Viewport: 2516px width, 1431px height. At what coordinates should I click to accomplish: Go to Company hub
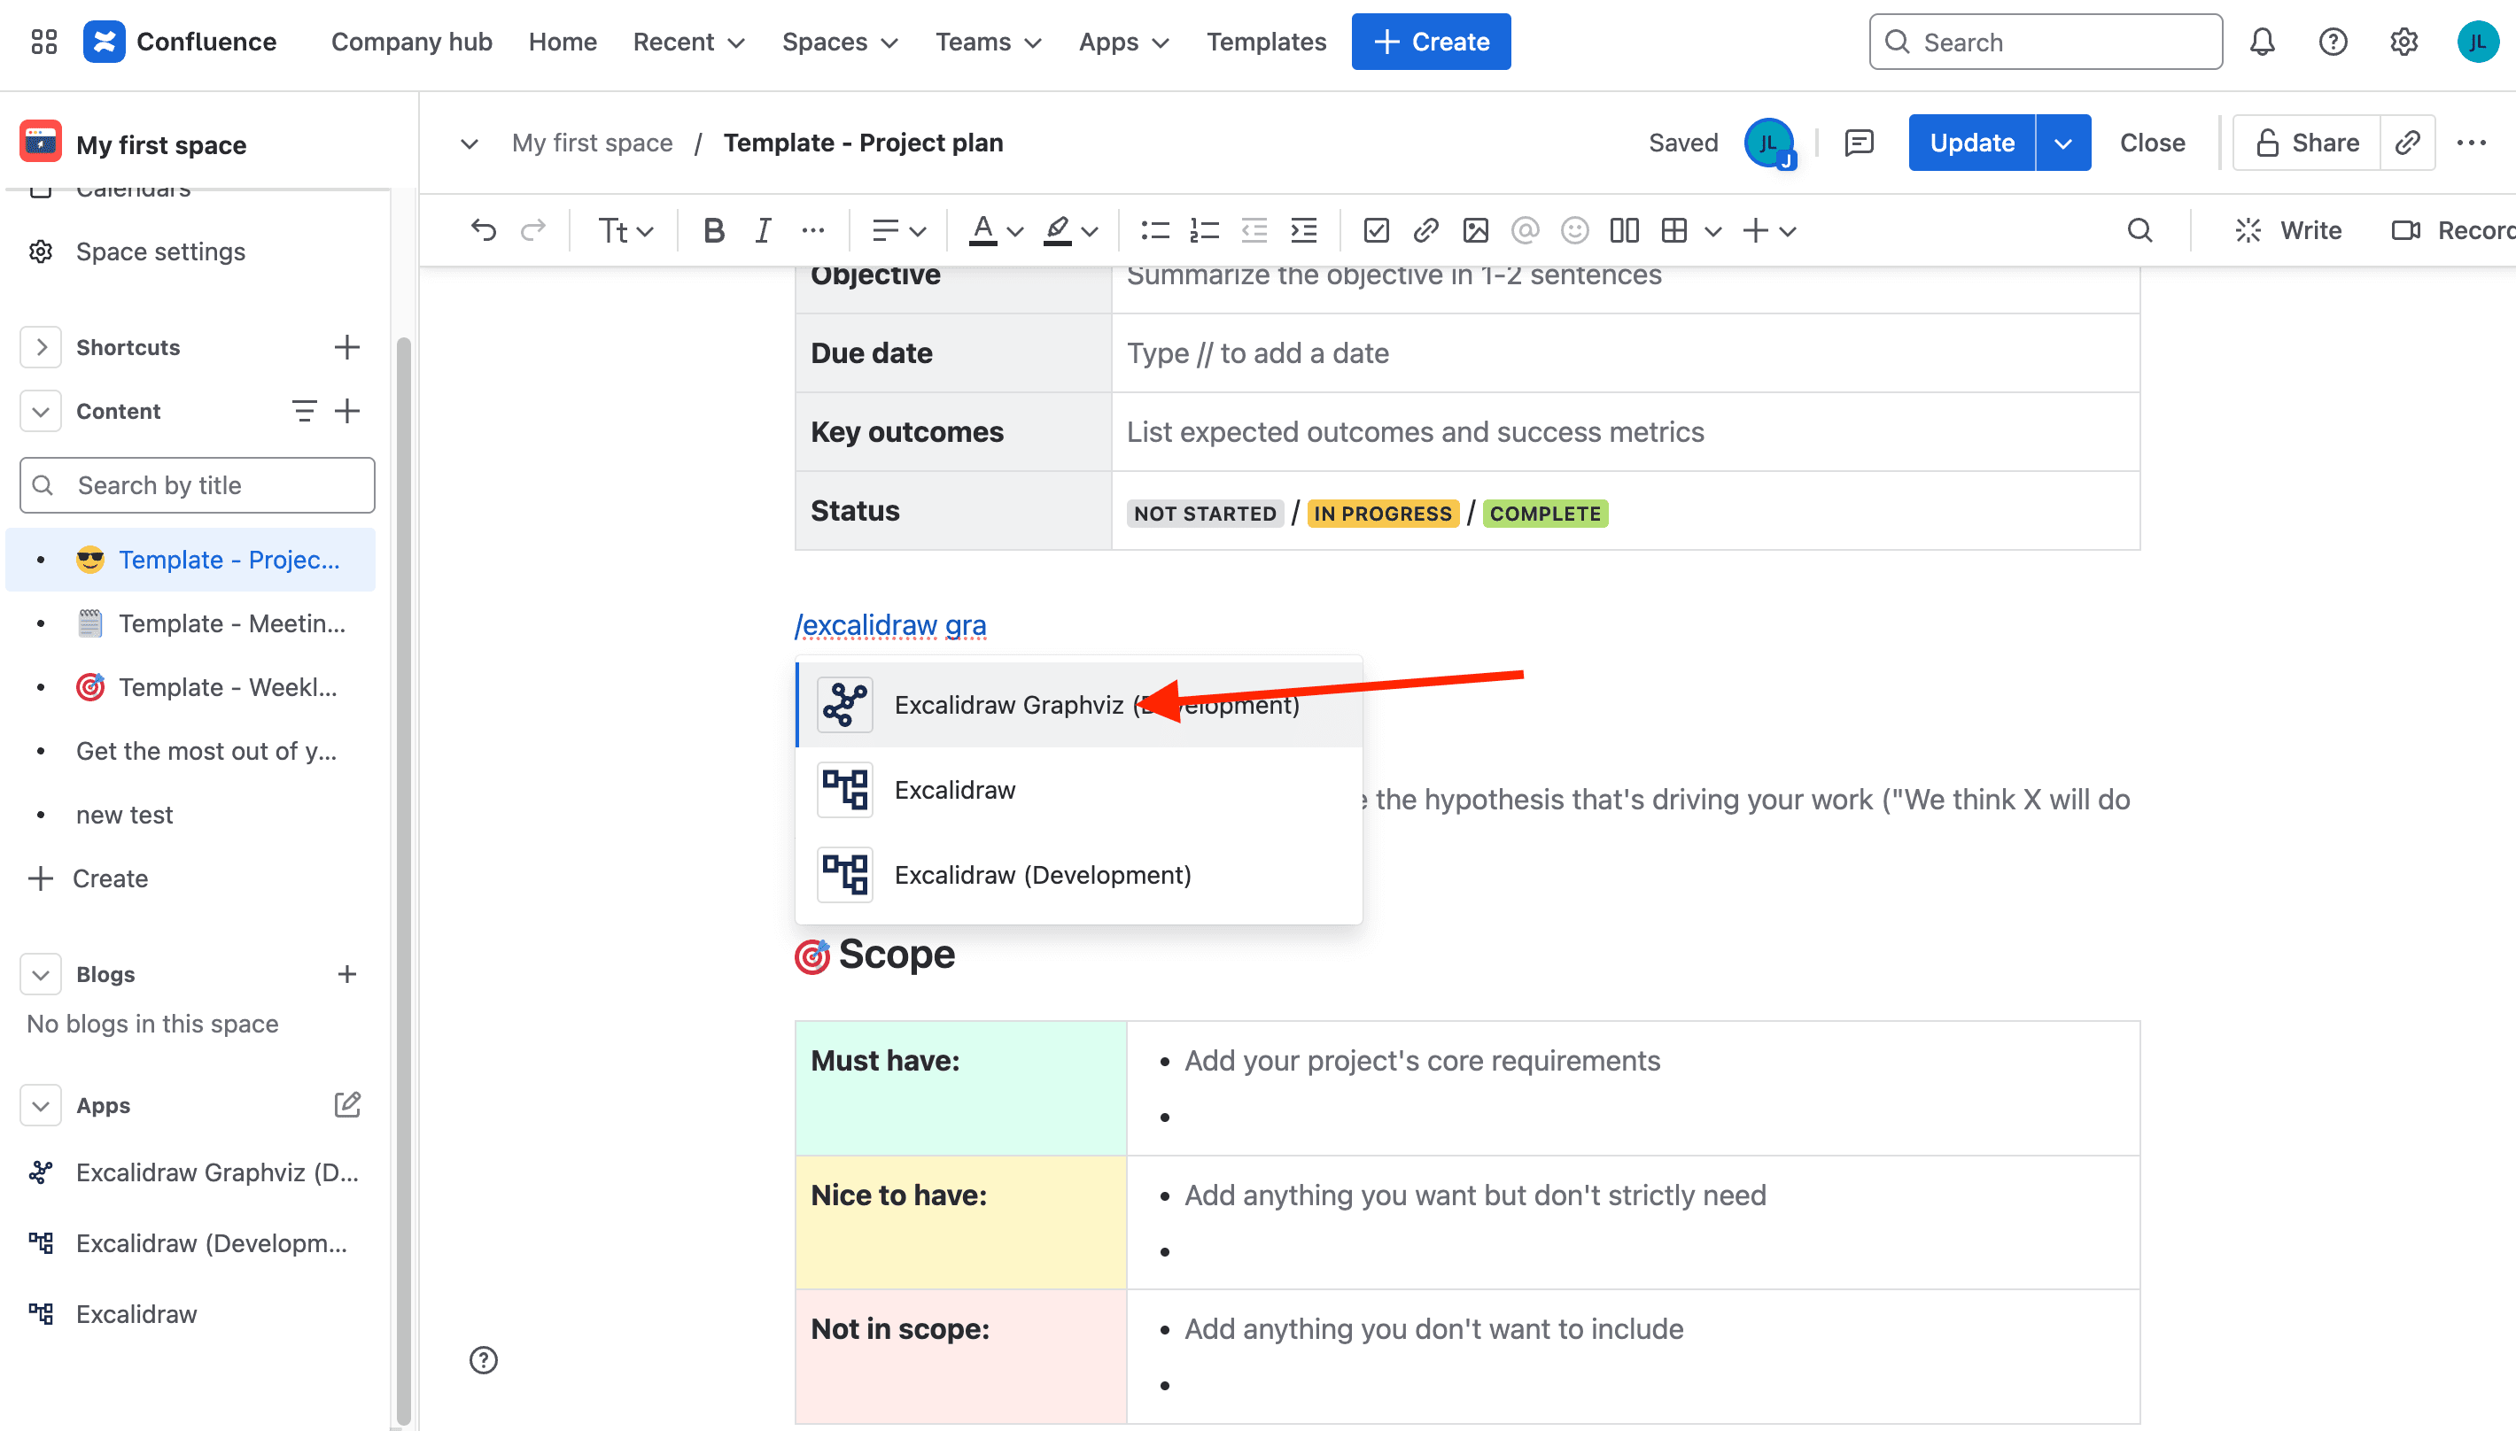click(x=411, y=42)
